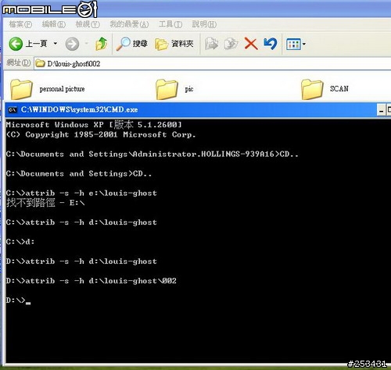The image size is (391, 370).
Task: Open the Search (搜尋) magnifier button
Action: tap(131, 44)
